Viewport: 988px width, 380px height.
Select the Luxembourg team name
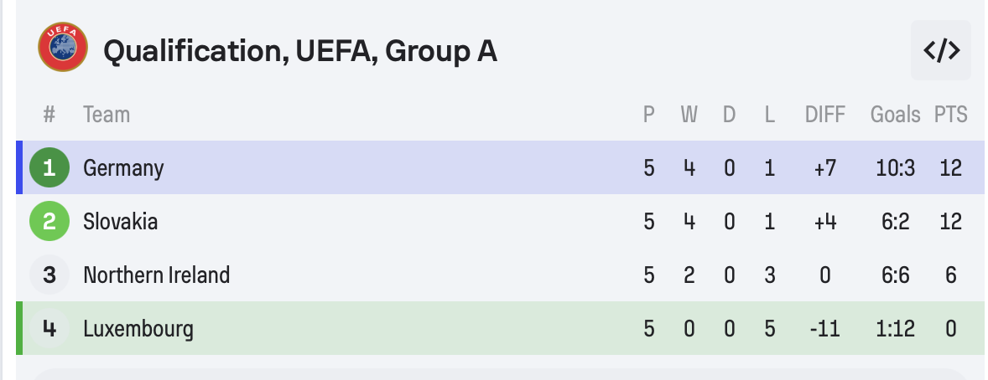138,328
